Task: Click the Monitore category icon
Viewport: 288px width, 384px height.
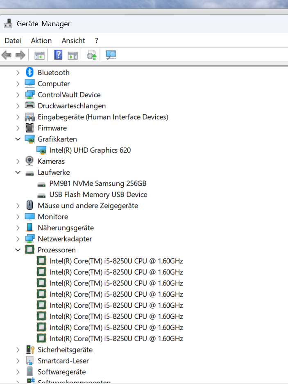Action: coord(29,217)
